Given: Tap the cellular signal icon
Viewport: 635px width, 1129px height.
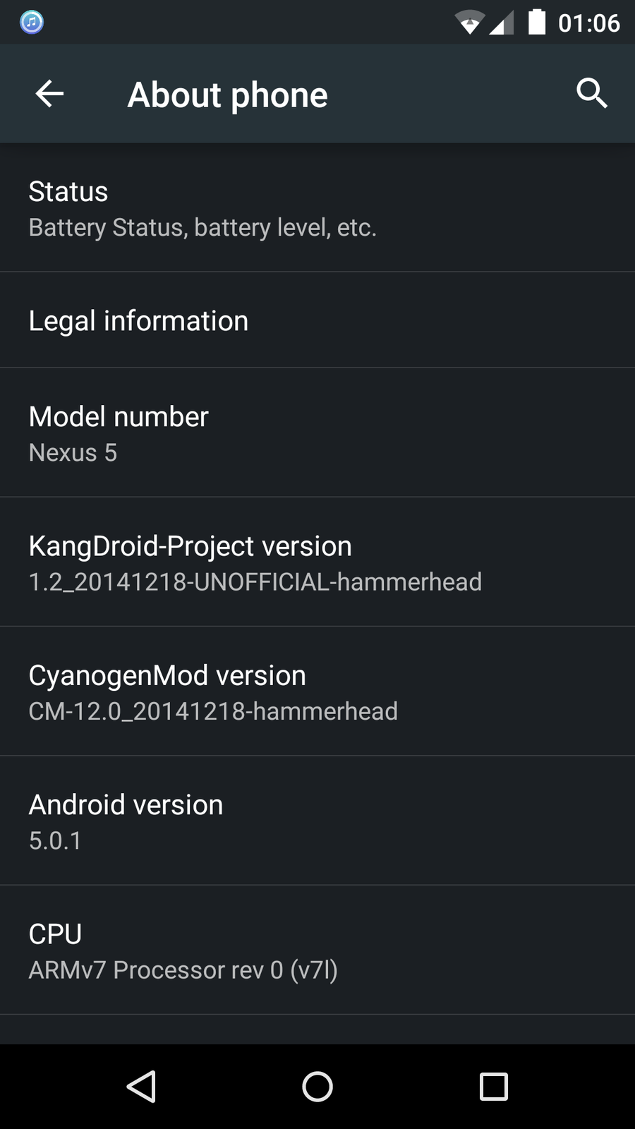Looking at the screenshot, I should 502,23.
